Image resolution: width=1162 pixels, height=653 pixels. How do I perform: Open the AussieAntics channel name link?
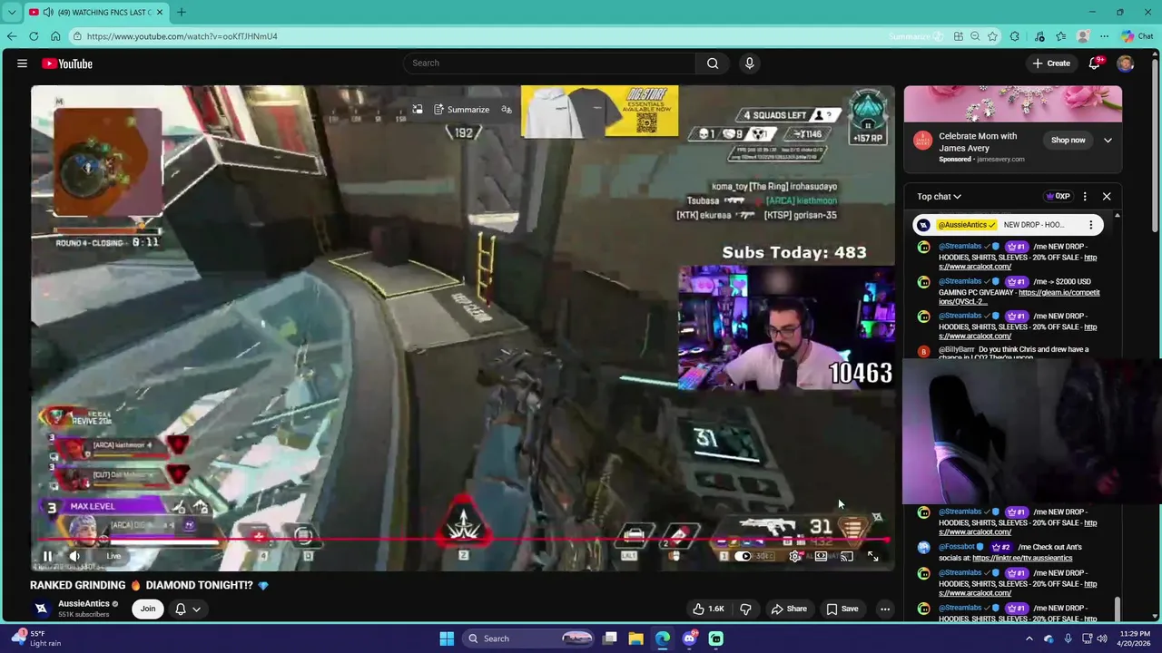pyautogui.click(x=84, y=604)
